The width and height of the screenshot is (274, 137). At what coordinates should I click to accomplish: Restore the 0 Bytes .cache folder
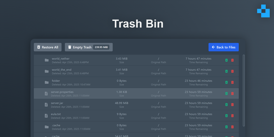pos(226,127)
